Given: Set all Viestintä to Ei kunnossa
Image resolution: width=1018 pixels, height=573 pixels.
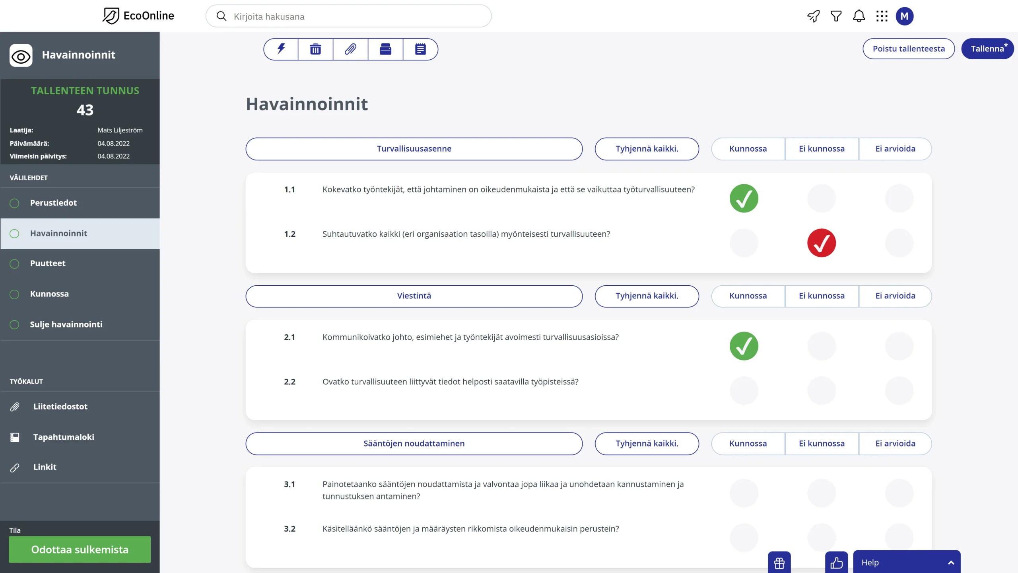Looking at the screenshot, I should click(x=822, y=296).
